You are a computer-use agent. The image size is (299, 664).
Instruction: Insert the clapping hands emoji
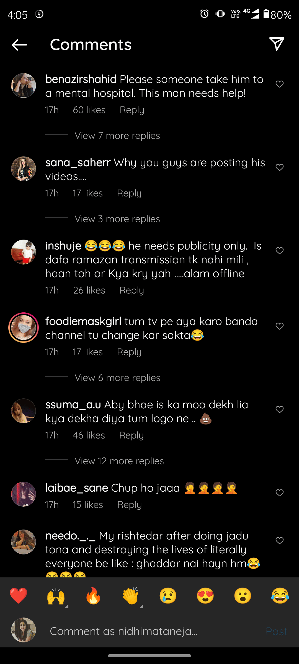click(131, 596)
